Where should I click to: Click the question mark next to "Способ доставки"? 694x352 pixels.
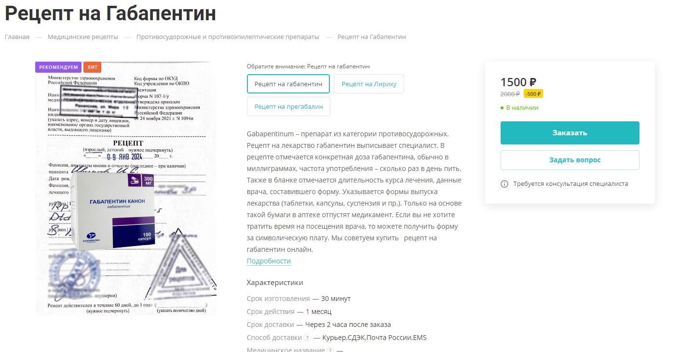pyautogui.click(x=307, y=338)
